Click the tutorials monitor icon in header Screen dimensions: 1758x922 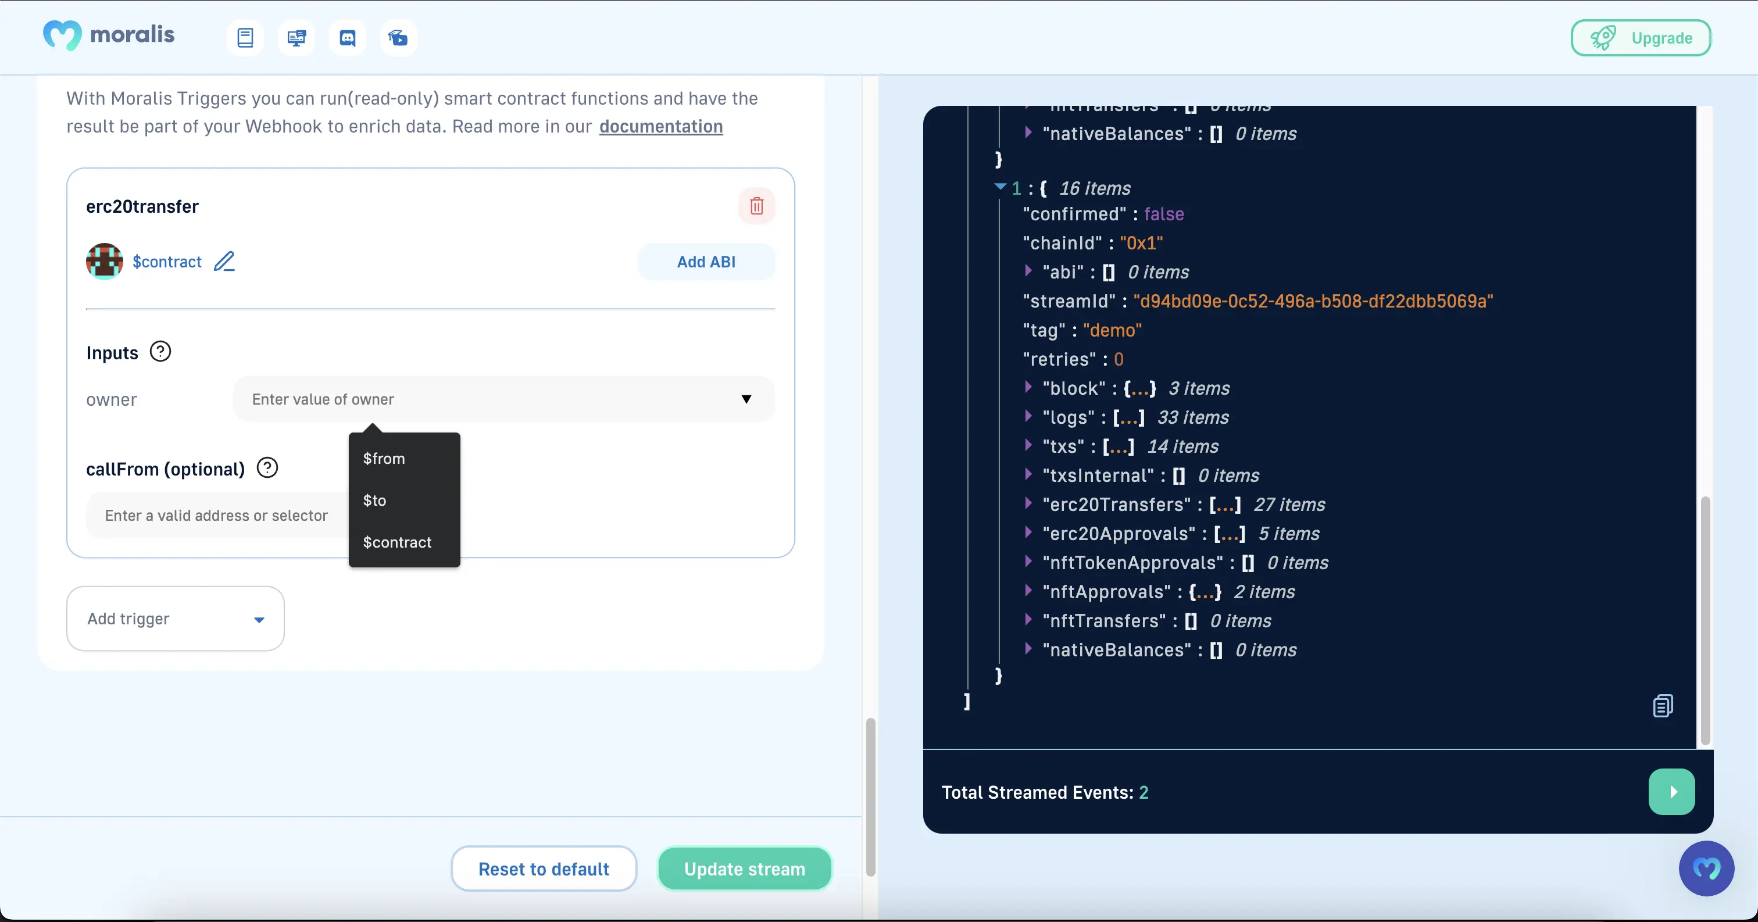296,38
